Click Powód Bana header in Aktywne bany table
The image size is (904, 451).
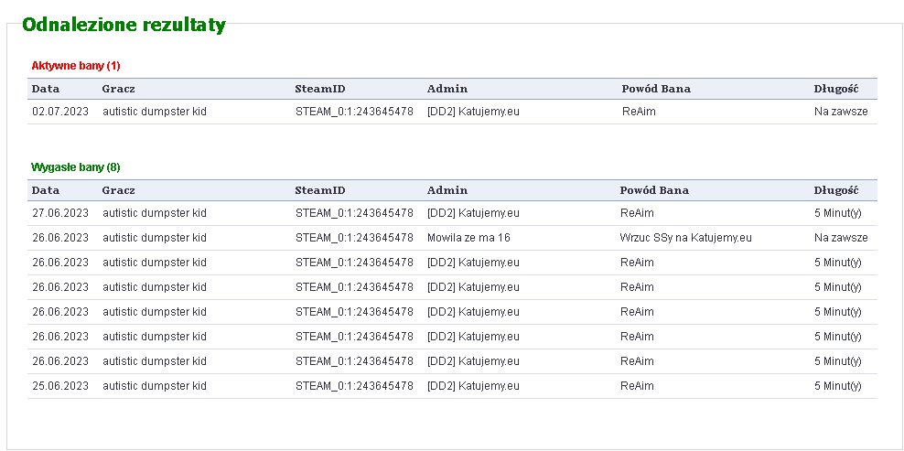coord(656,89)
